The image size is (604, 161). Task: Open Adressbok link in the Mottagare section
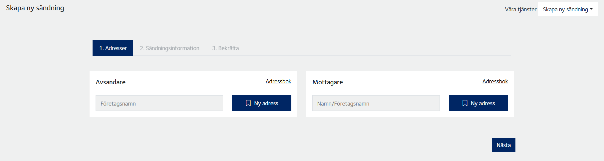[495, 81]
